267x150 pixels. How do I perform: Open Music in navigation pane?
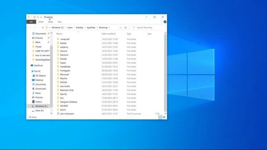pos(38,93)
